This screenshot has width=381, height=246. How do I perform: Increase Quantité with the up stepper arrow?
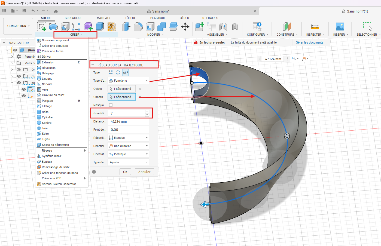(147, 112)
